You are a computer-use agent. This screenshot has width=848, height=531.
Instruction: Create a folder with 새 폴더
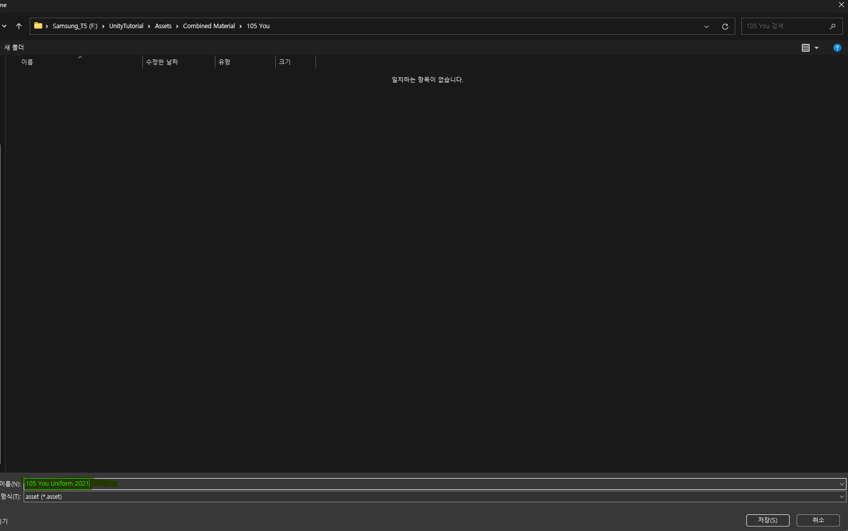point(14,47)
